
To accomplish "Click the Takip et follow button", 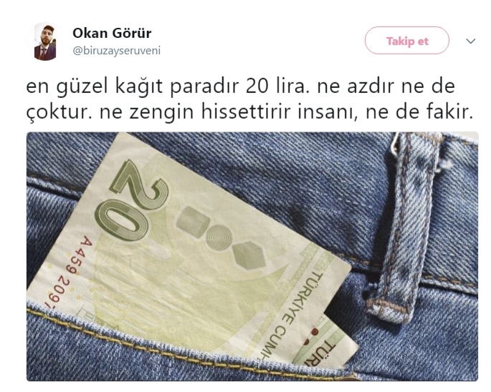I will point(406,41).
